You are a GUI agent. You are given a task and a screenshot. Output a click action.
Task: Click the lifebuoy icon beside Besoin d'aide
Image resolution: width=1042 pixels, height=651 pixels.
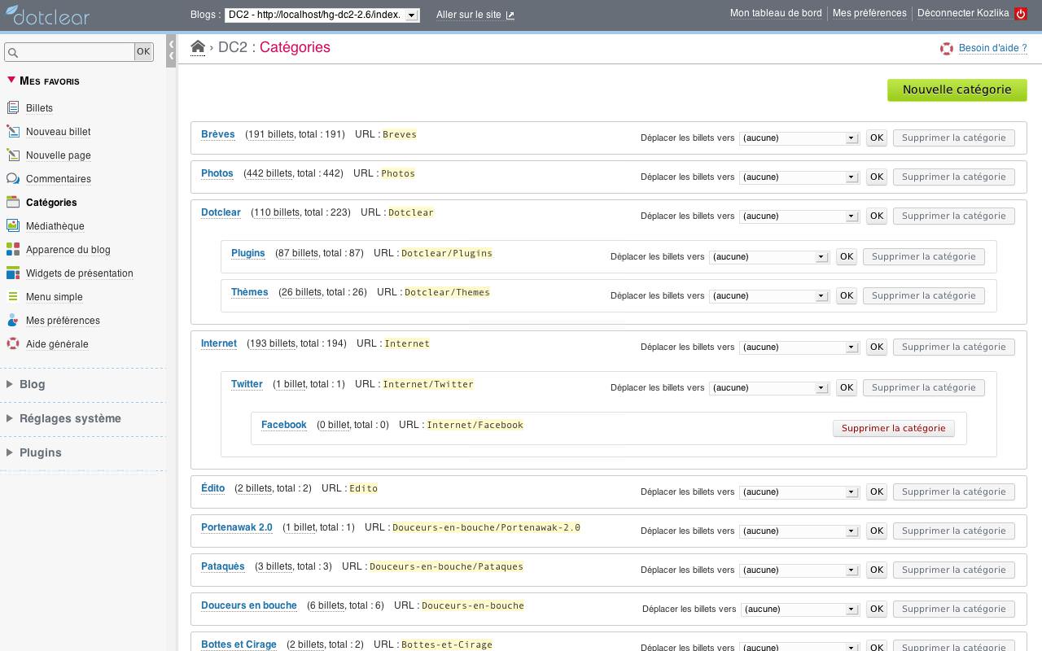tap(946, 49)
